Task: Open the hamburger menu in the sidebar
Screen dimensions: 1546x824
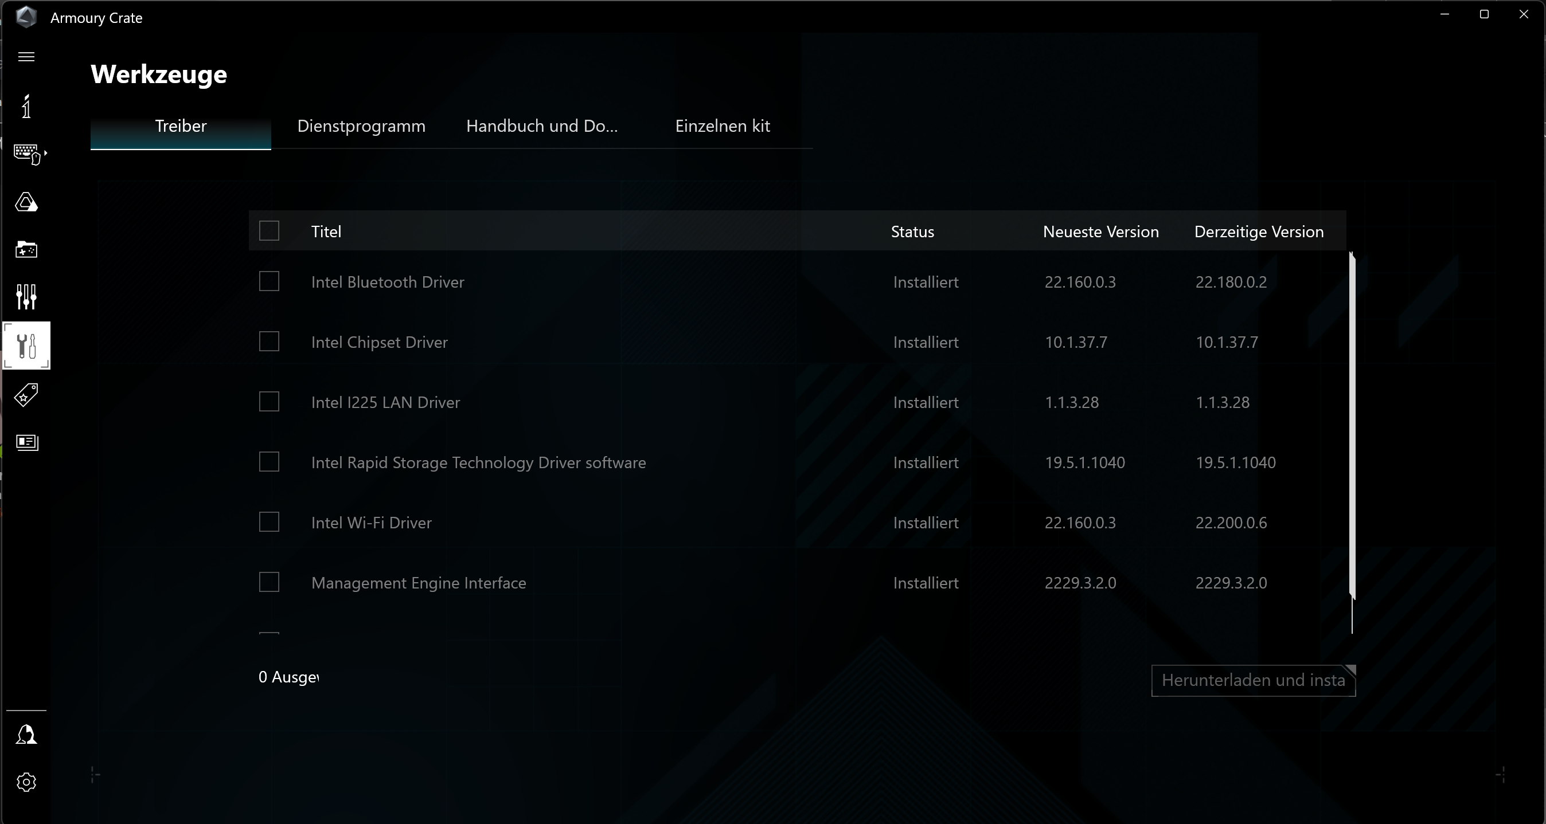Action: 26,57
